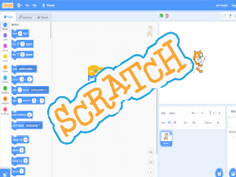Click the sprite size input field
Viewport: 236px width, 177px height.
(194, 122)
